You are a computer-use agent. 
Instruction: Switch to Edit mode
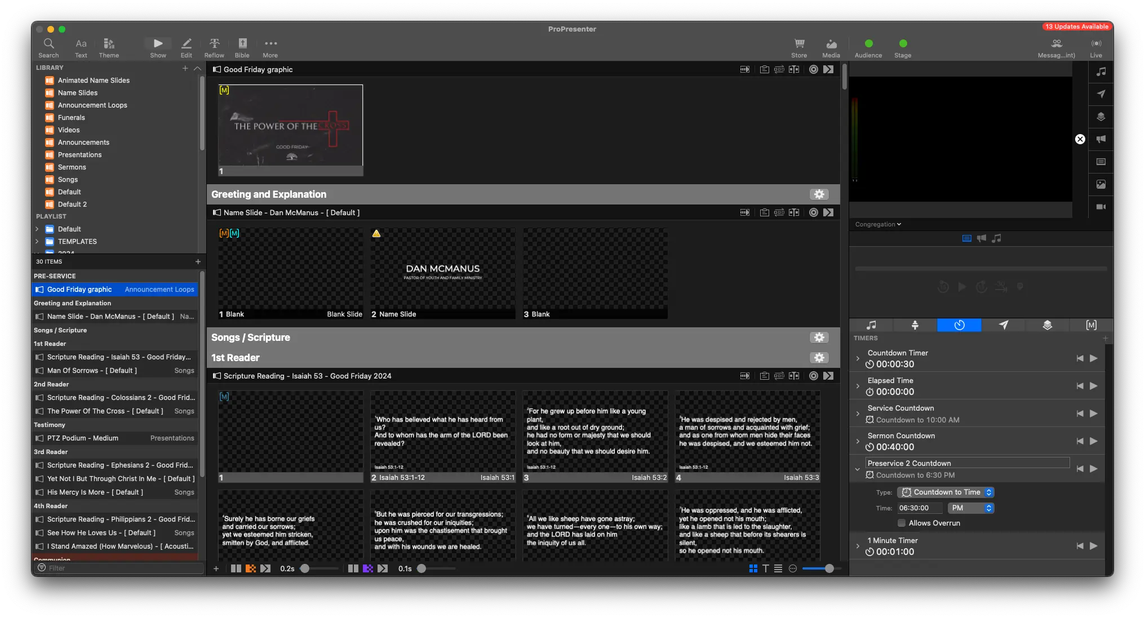187,48
